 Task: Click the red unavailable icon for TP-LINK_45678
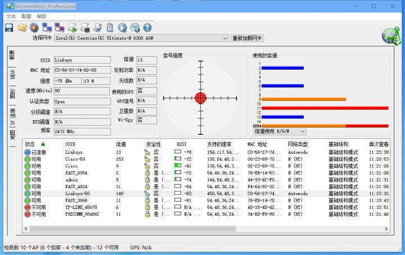tap(28, 207)
